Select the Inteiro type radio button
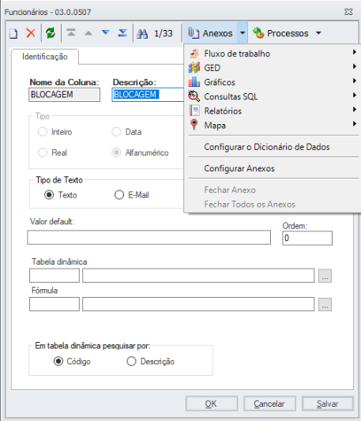361x421 pixels. pos(43,132)
